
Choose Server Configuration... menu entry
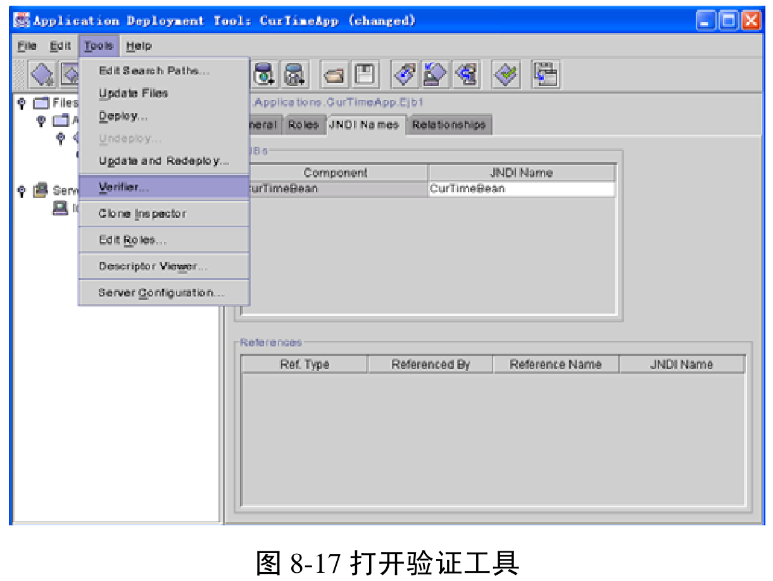(164, 293)
